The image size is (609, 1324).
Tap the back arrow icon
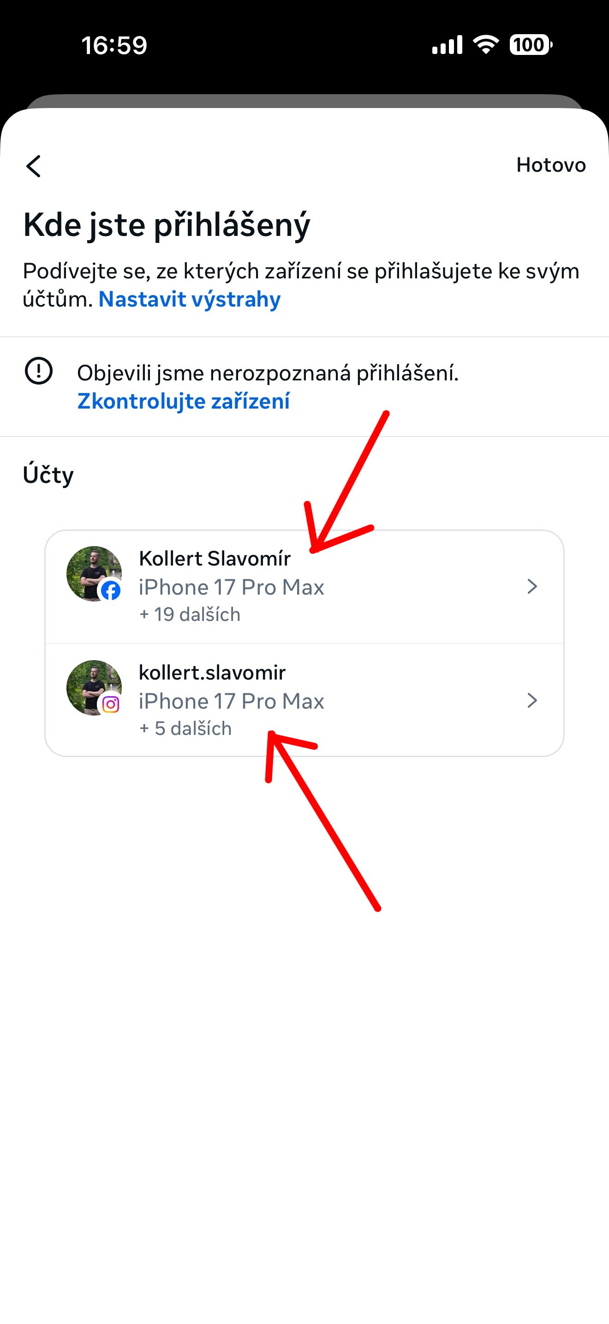pyautogui.click(x=34, y=166)
